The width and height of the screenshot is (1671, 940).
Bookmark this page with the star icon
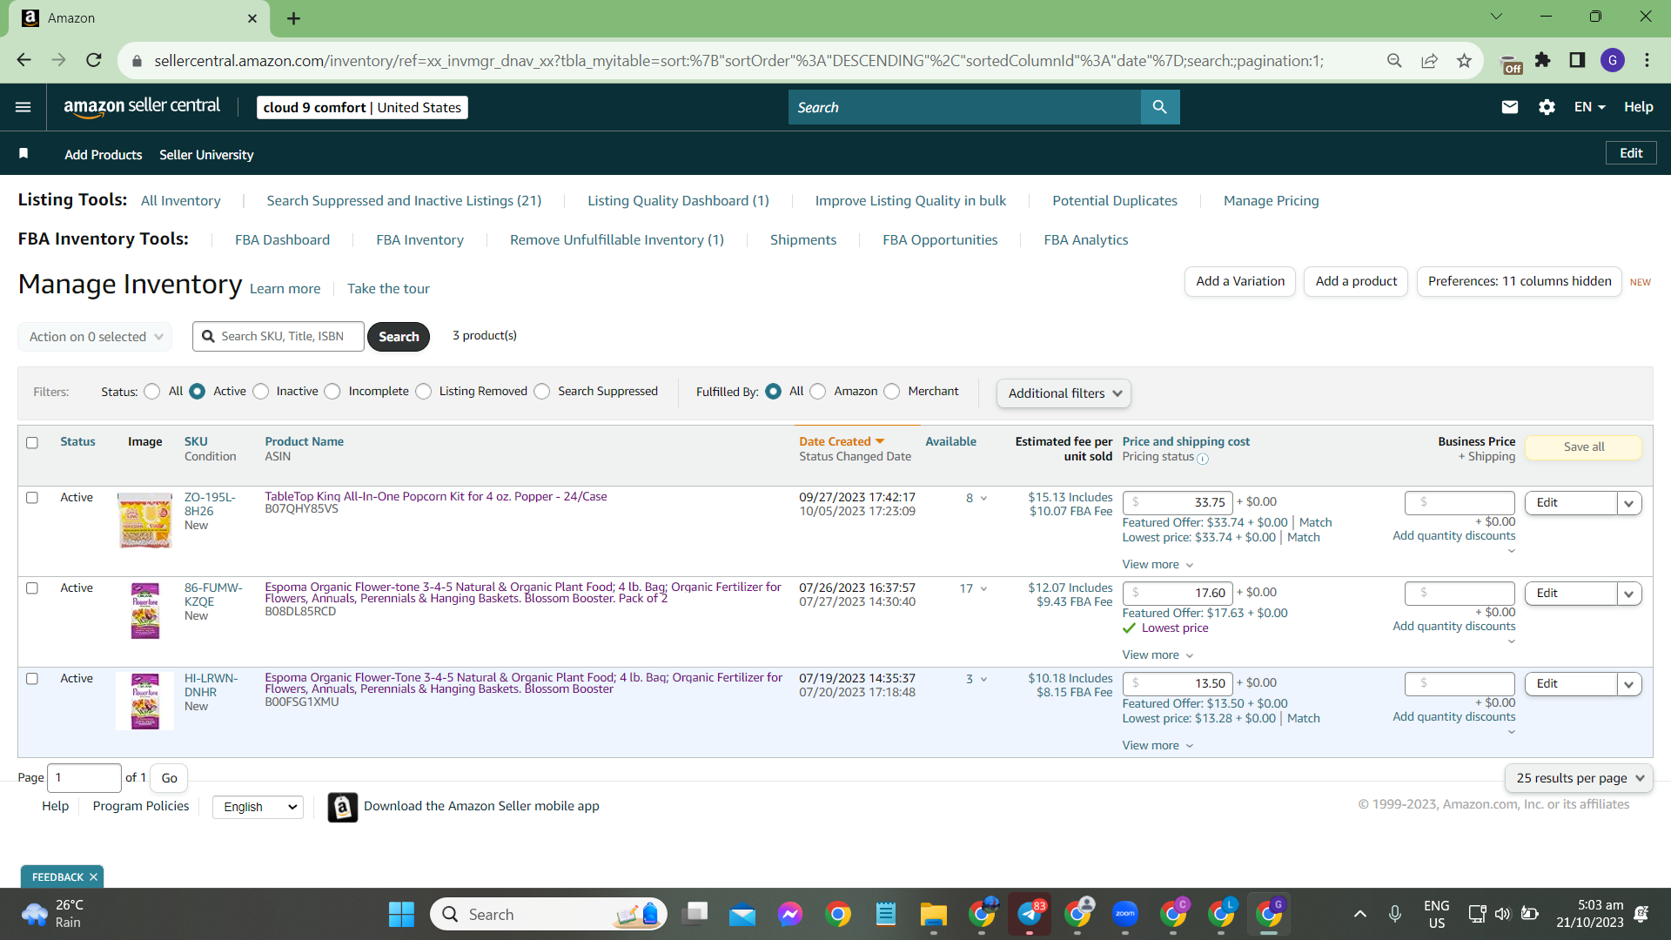tap(1464, 60)
